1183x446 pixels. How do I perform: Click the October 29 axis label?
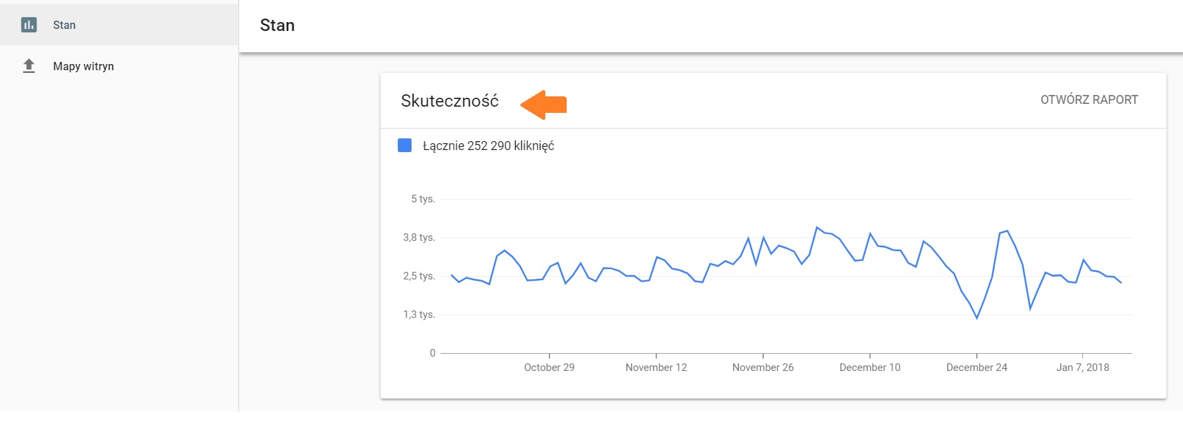pos(549,368)
